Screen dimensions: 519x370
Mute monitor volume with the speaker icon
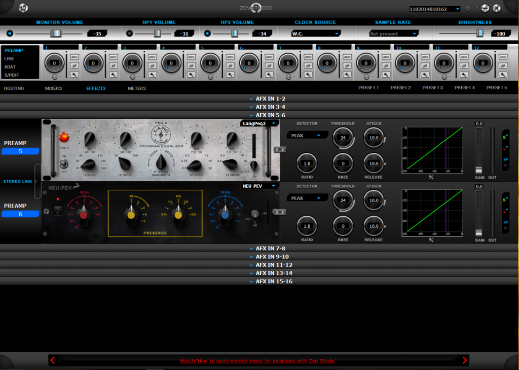[x=9, y=33]
